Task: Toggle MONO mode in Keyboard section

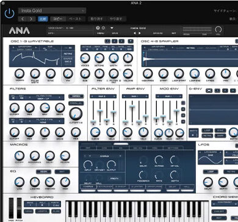Action: pyautogui.click(x=29, y=212)
